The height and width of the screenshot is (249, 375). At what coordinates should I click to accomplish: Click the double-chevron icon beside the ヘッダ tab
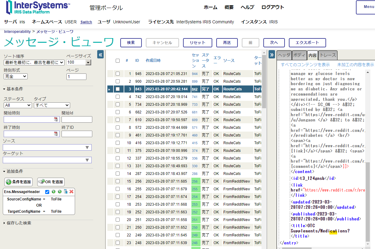[272, 55]
